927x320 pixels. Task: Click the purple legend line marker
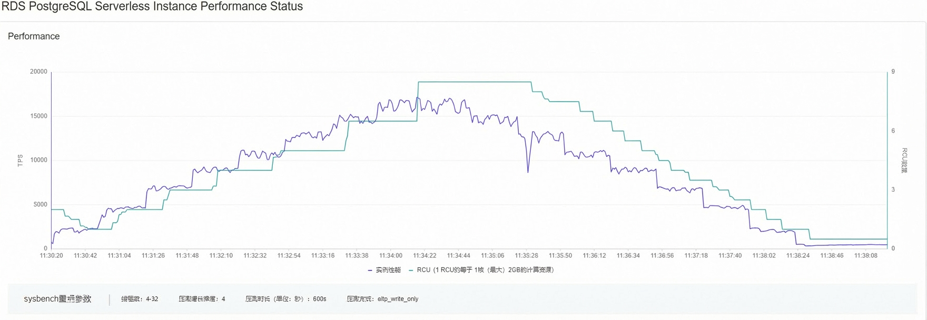370,270
